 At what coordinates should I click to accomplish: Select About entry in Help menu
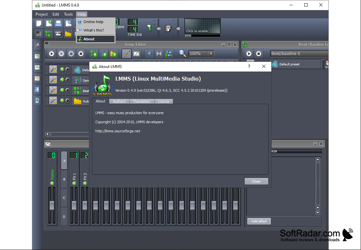pyautogui.click(x=96, y=39)
